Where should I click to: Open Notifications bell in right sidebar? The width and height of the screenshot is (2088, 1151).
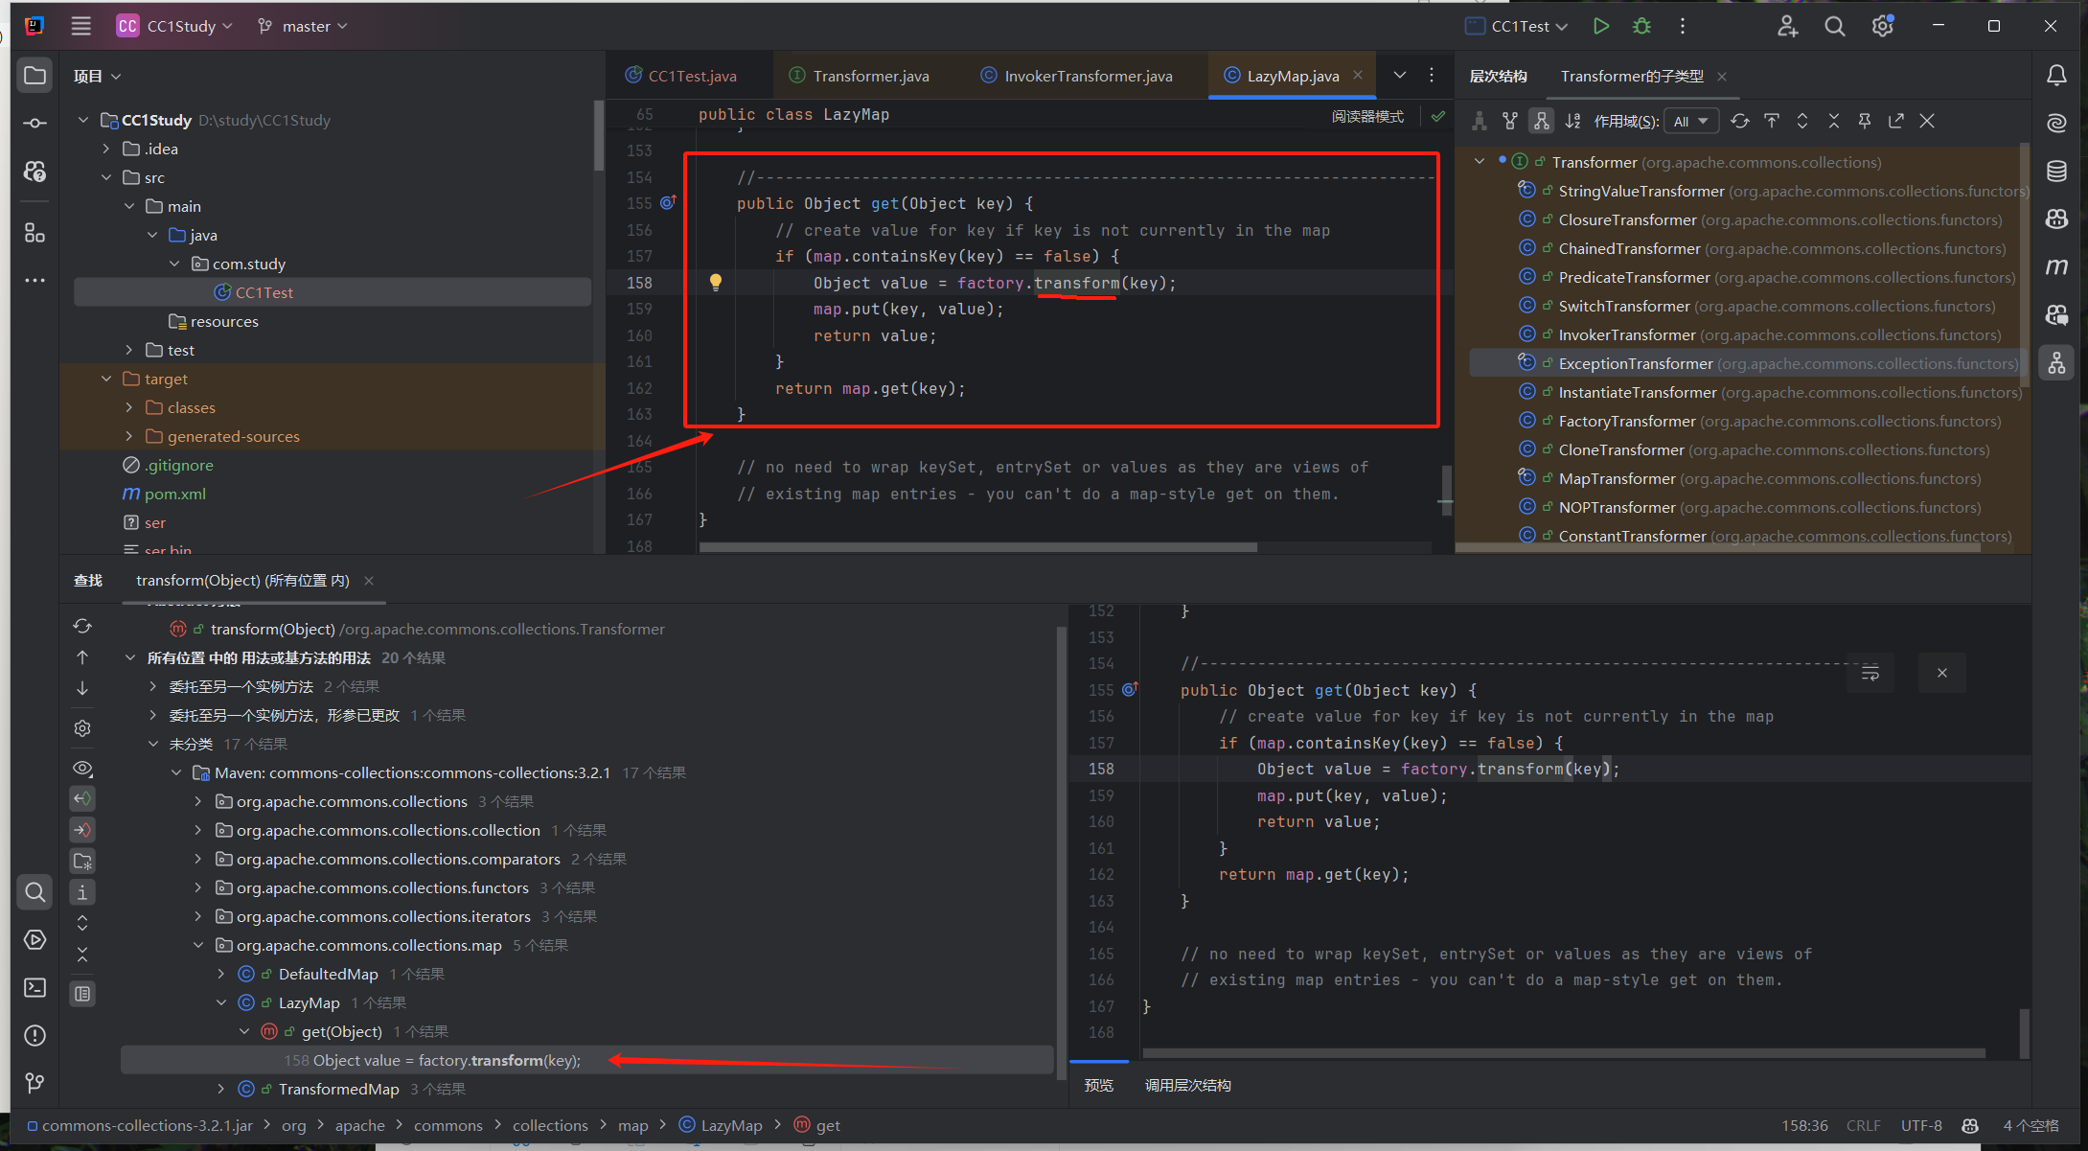[x=2056, y=76]
